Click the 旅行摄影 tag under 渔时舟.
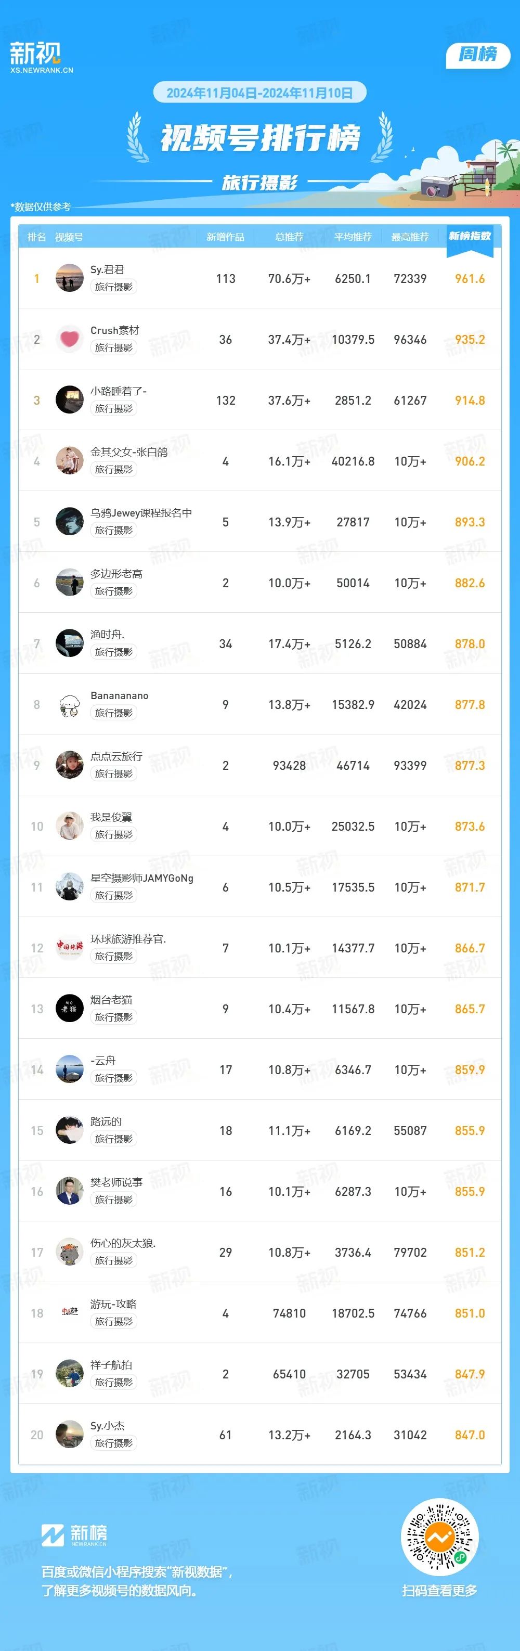The height and width of the screenshot is (1651, 520). [x=113, y=652]
